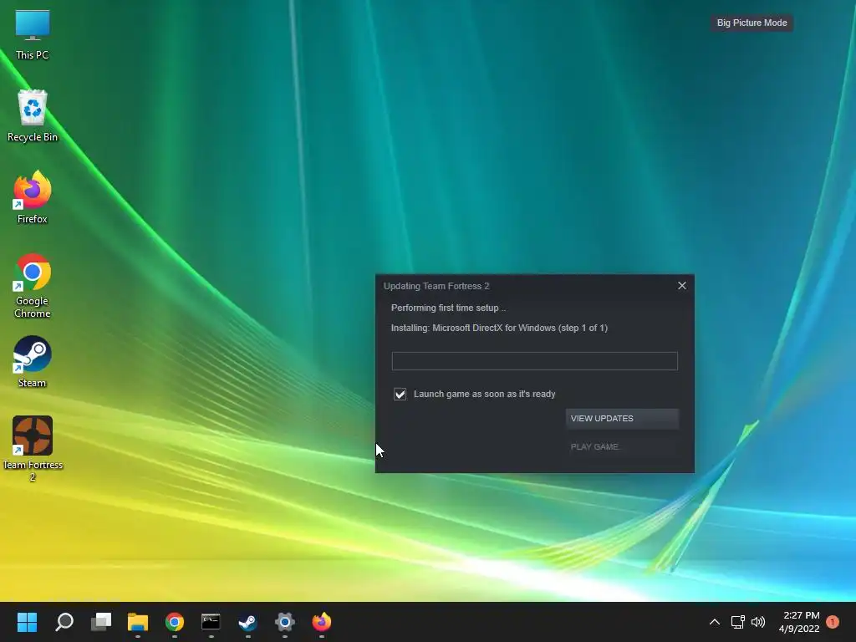Open the notification badge in the tray
Viewport: 856px width, 642px height.
tap(833, 622)
